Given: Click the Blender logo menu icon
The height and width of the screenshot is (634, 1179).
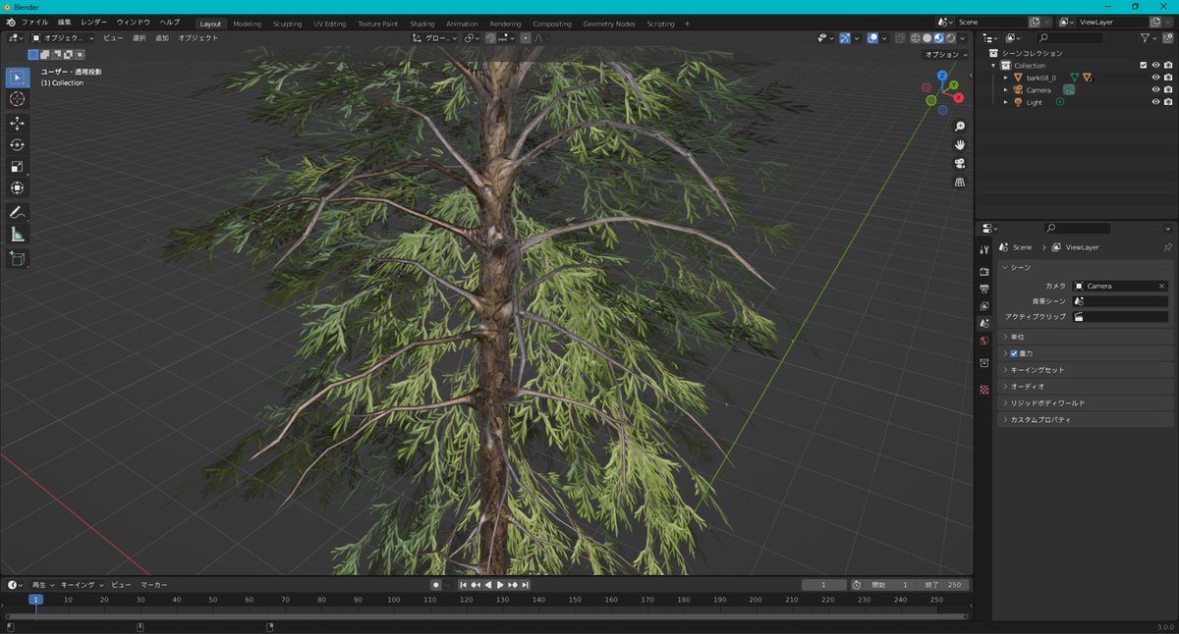Looking at the screenshot, I should tap(10, 23).
